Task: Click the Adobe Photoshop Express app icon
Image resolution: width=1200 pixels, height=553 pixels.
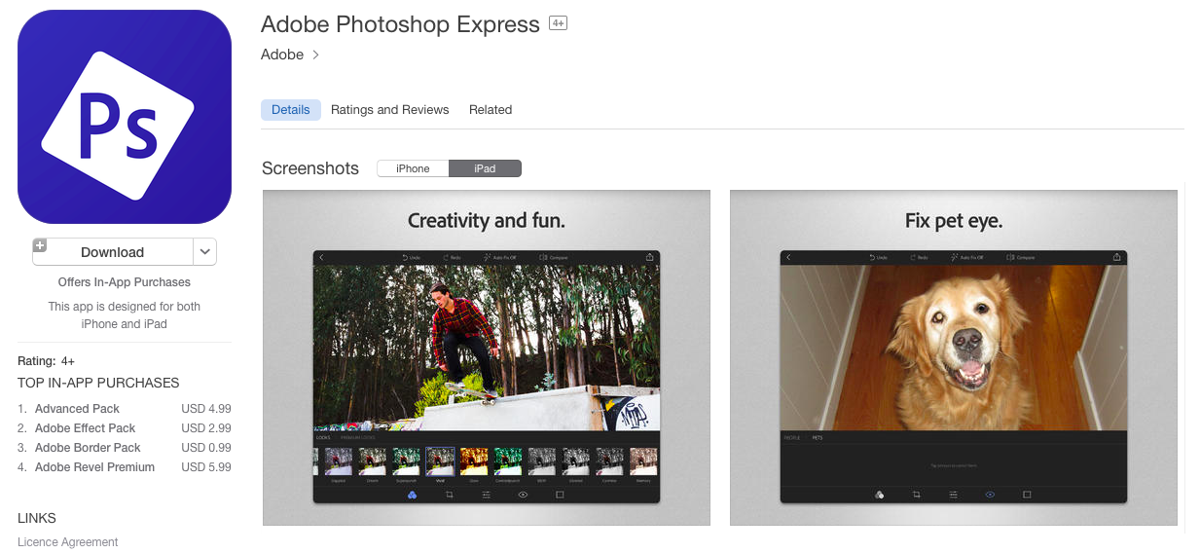Action: pos(125,117)
